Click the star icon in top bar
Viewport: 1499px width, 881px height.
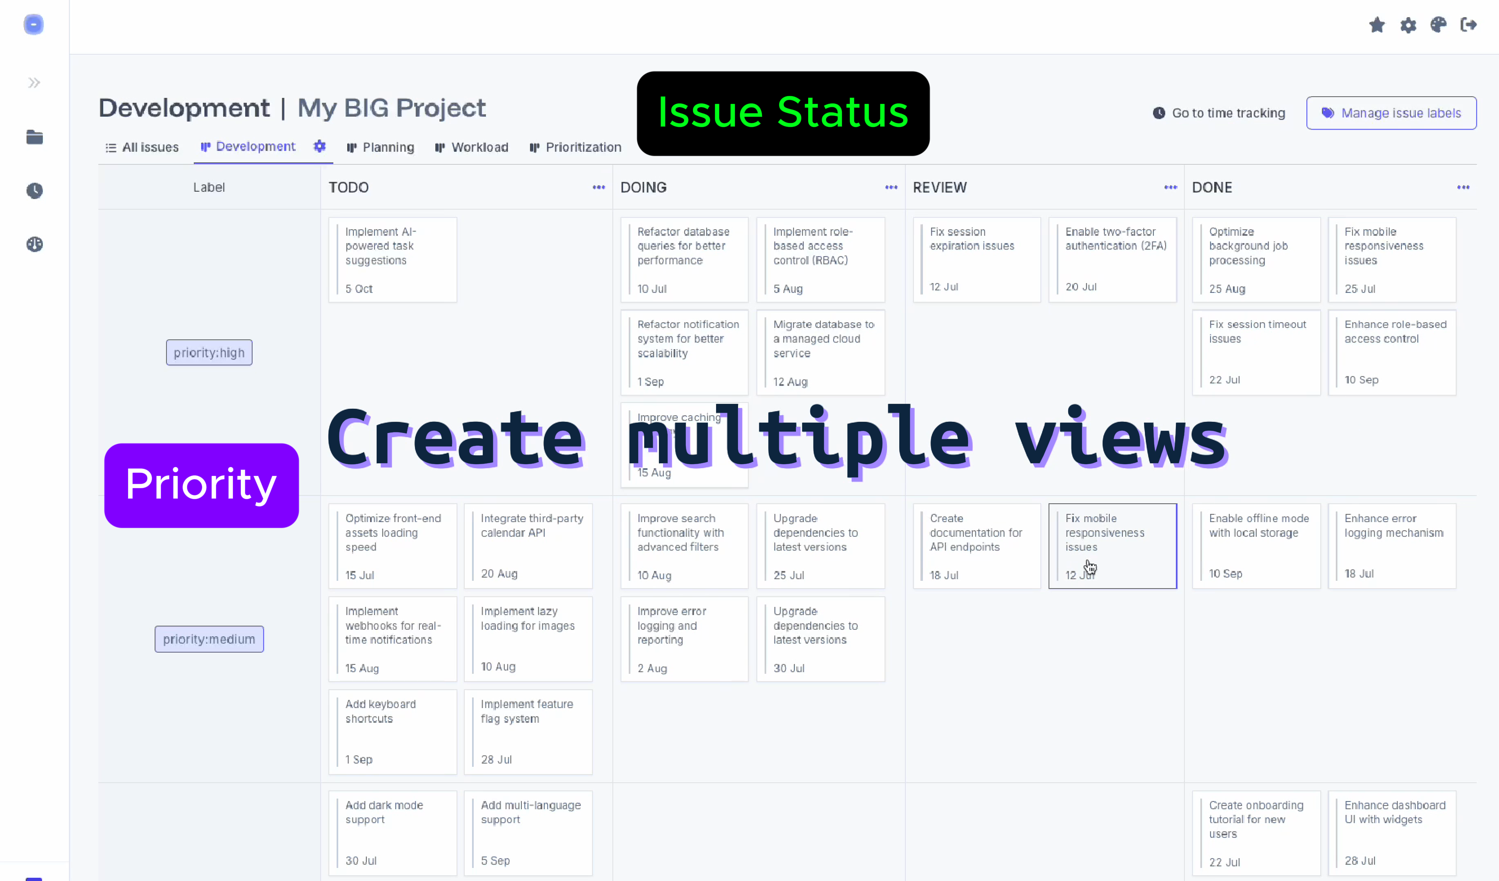[1377, 25]
